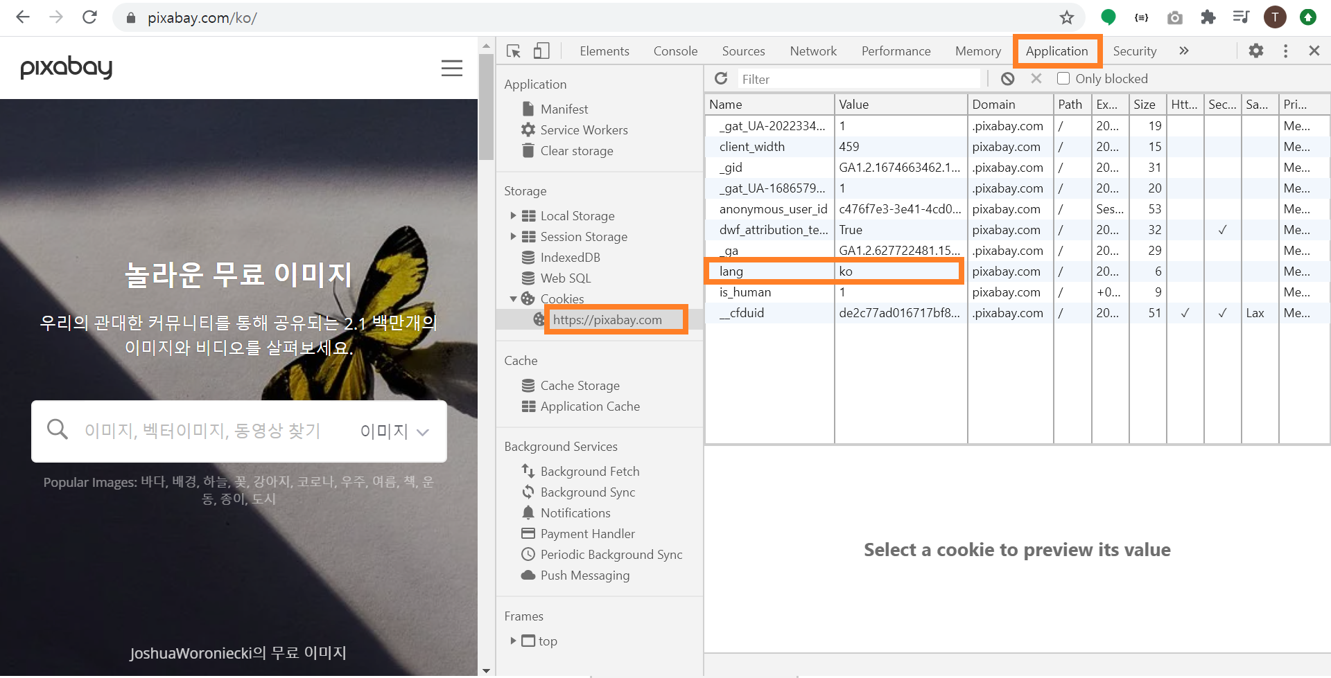1331x678 pixels.
Task: Open DevTools settings gear
Action: coord(1256,51)
